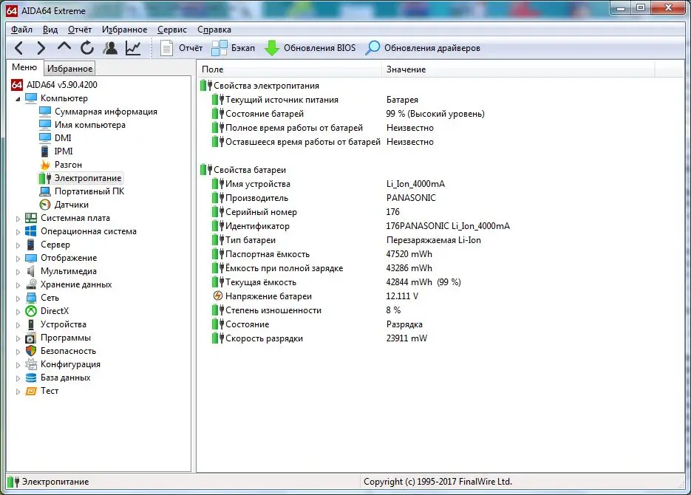Open Обновления драйверов from the toolbar
The width and height of the screenshot is (691, 495).
[x=423, y=47]
